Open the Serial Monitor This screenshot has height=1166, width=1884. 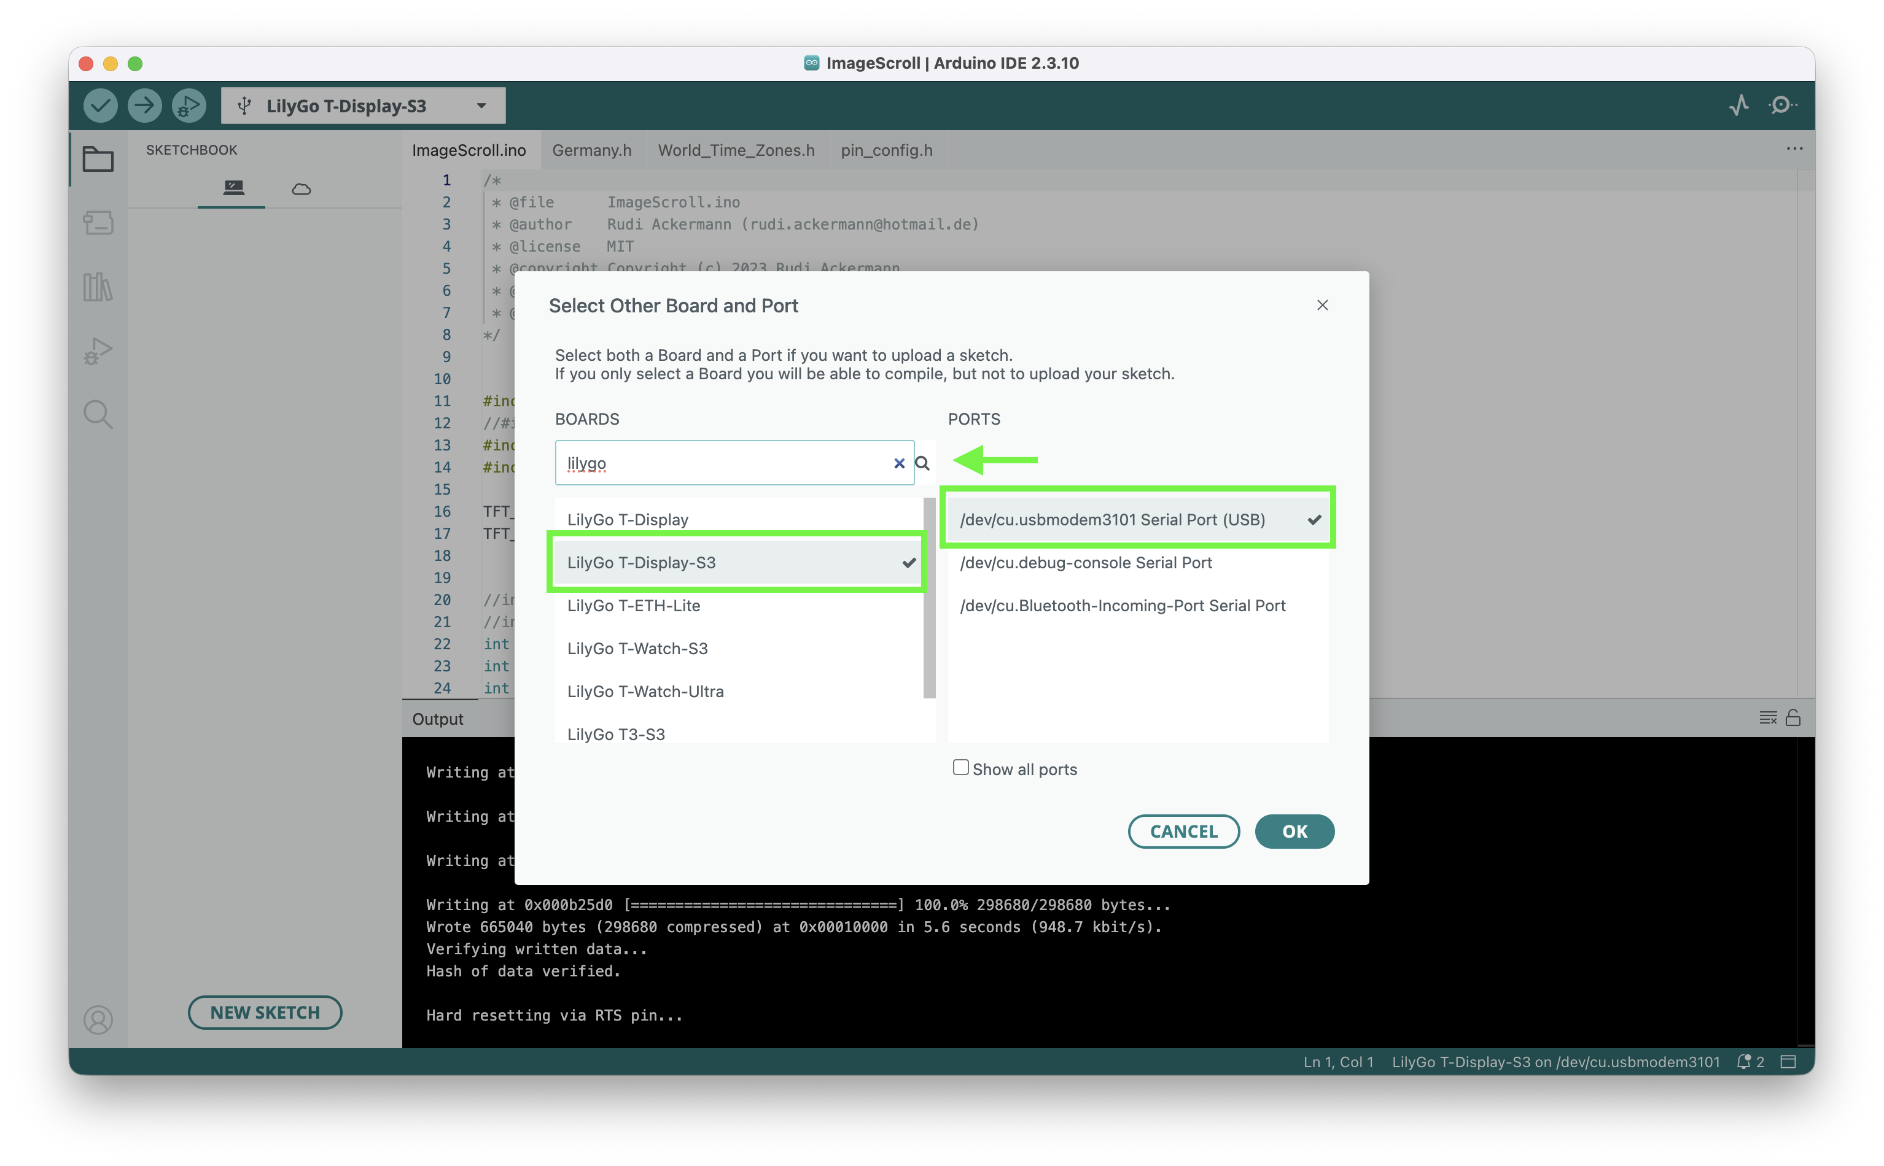[x=1781, y=105]
